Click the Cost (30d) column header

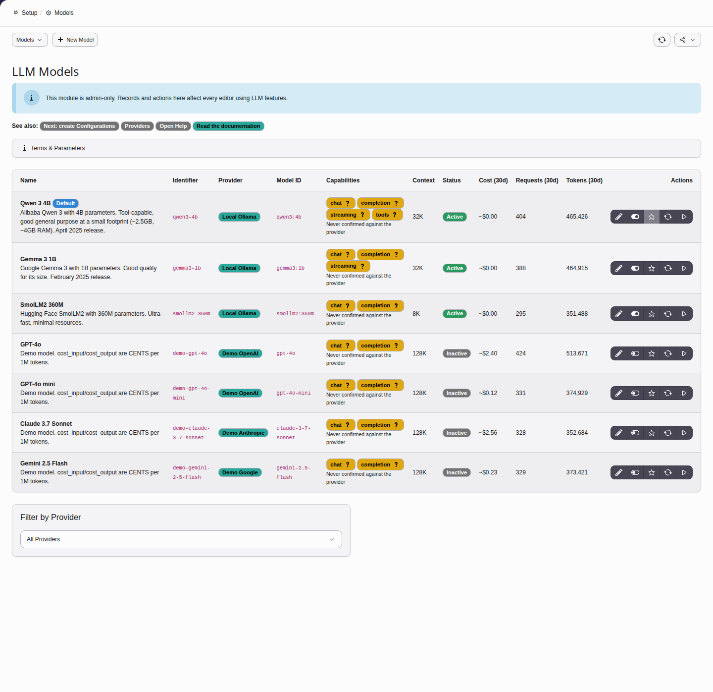[493, 180]
